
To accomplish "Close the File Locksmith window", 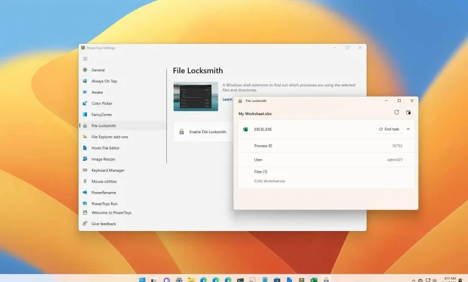I will click(412, 101).
